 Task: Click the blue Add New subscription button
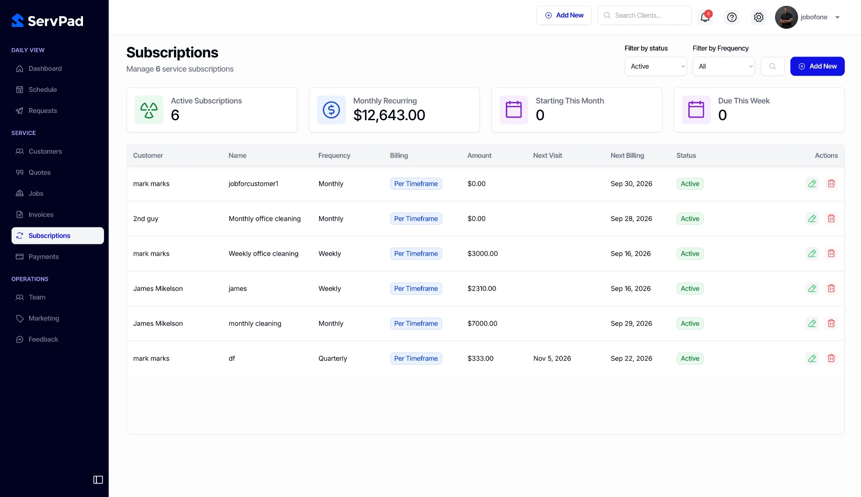click(817, 66)
